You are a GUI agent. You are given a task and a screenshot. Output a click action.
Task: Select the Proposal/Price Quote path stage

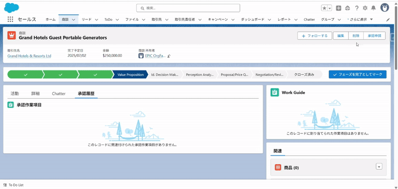(234, 74)
